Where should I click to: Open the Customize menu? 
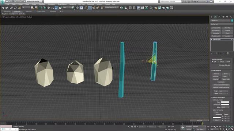pos(90,4)
